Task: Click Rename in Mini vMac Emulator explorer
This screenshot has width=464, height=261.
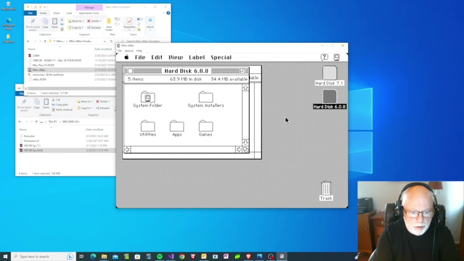Action: click(94, 28)
